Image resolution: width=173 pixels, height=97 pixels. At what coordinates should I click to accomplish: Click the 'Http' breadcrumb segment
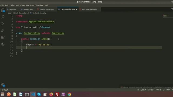point(15,13)
